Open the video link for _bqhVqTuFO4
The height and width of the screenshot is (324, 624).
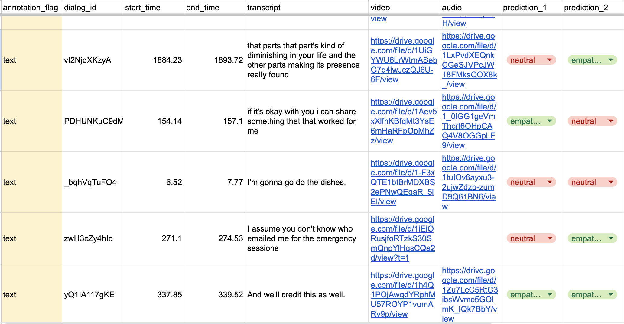pos(403,182)
